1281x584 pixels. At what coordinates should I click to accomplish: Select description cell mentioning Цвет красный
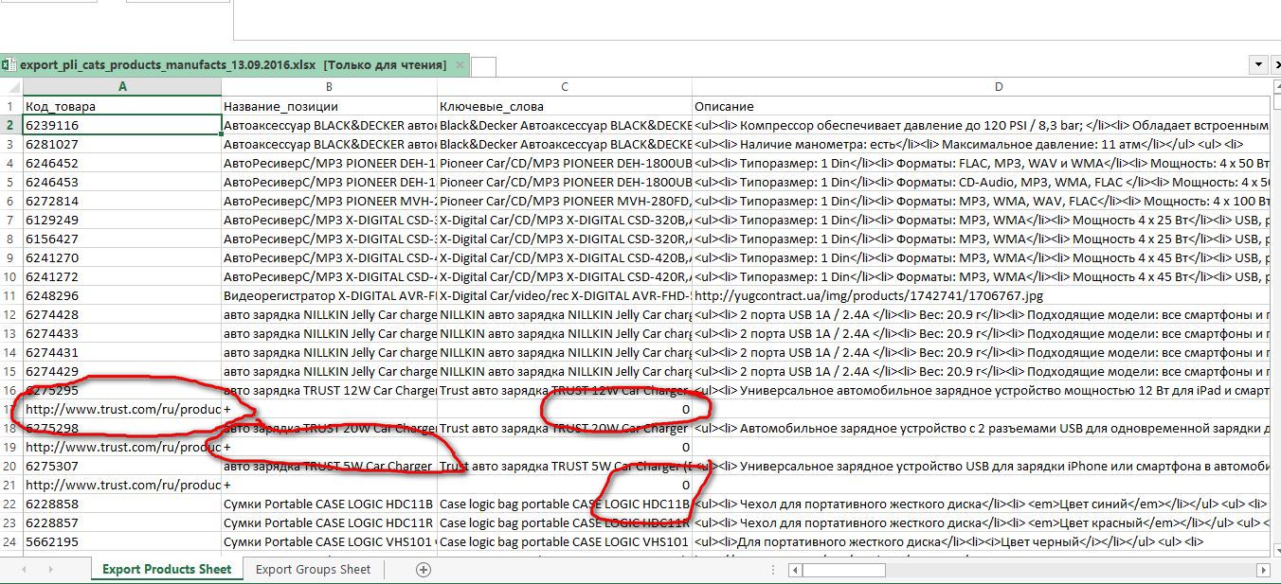tap(981, 522)
